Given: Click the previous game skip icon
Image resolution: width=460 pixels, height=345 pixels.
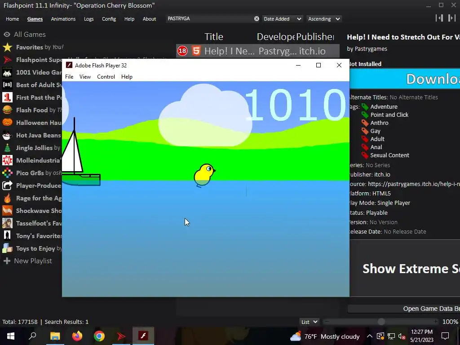Looking at the screenshot, I should coord(439,18).
